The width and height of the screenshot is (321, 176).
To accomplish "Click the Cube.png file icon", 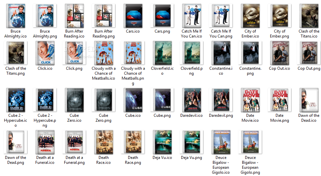I will [162, 100].
